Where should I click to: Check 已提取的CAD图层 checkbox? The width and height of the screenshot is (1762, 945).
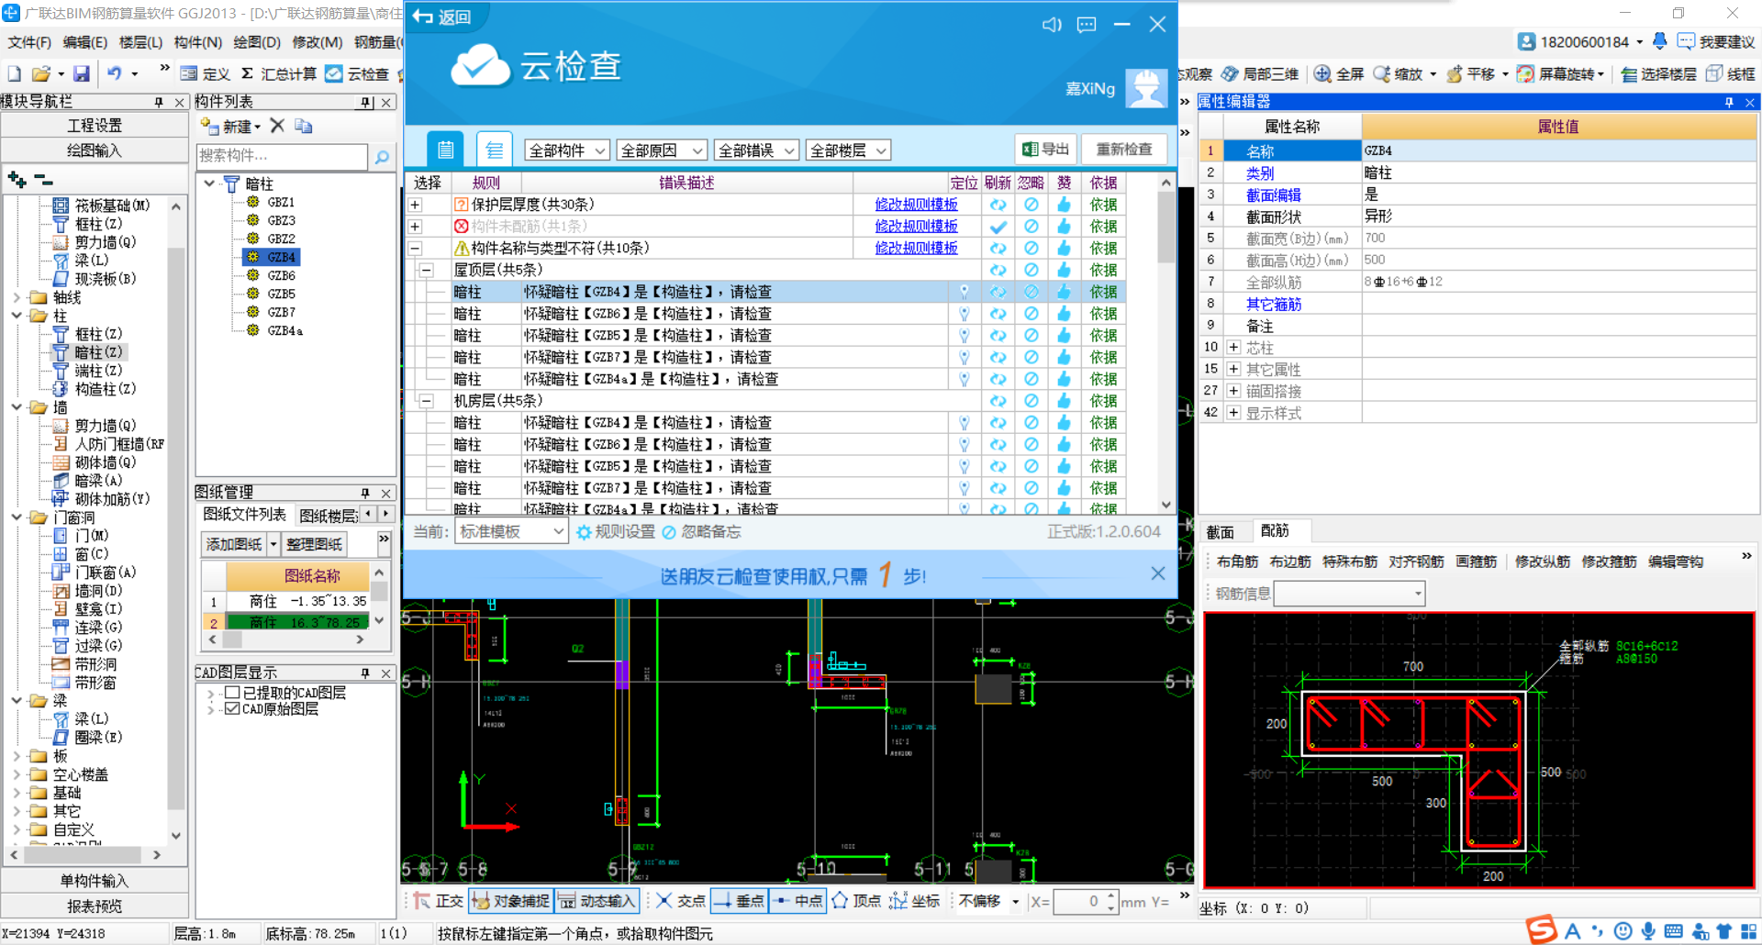(232, 693)
